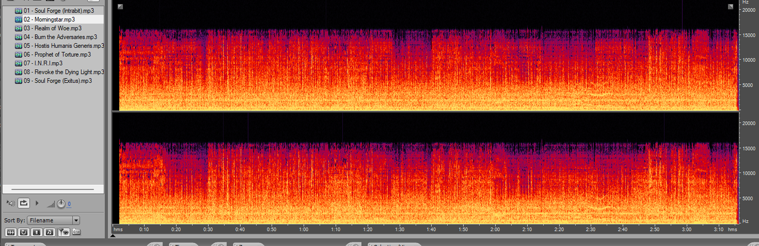Click the preview volume knob

60,204
